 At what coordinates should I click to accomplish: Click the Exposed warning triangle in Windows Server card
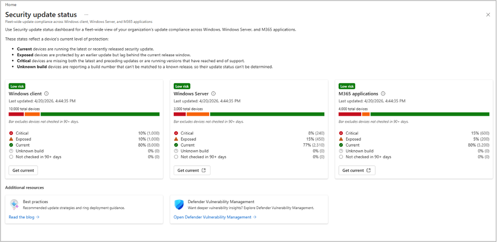176,139
